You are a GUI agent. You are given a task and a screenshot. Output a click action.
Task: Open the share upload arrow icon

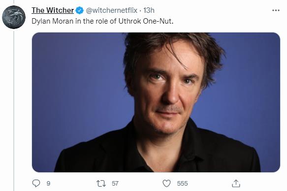click(236, 183)
